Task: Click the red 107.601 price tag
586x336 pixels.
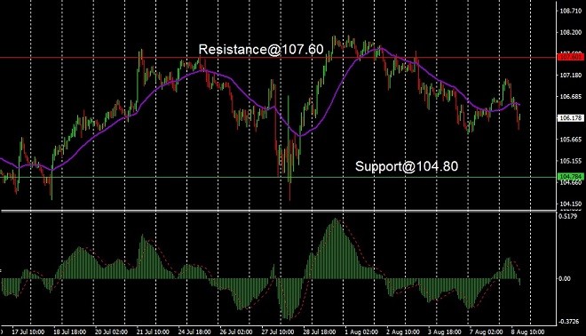Action: click(570, 57)
